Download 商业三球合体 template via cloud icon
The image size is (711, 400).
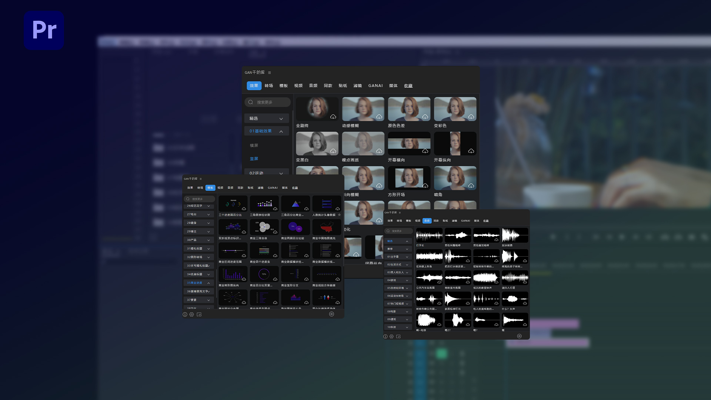[275, 232]
